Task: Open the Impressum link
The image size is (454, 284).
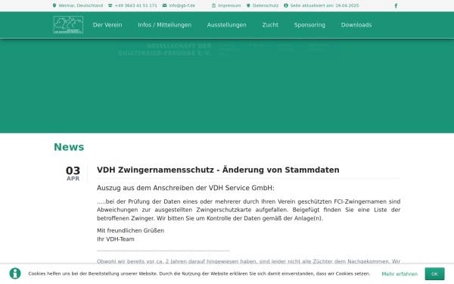Action: point(229,5)
